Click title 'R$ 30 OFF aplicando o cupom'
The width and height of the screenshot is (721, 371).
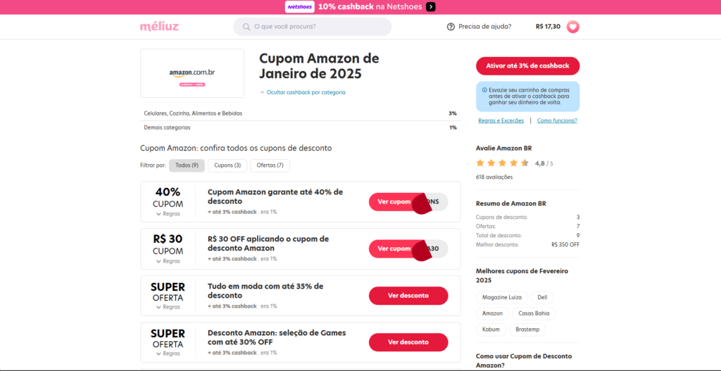click(268, 244)
